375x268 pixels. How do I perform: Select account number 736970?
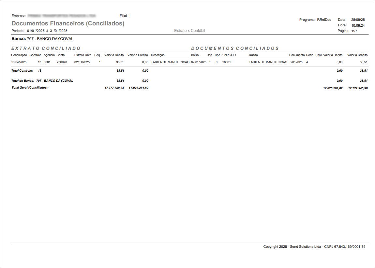(x=62, y=62)
